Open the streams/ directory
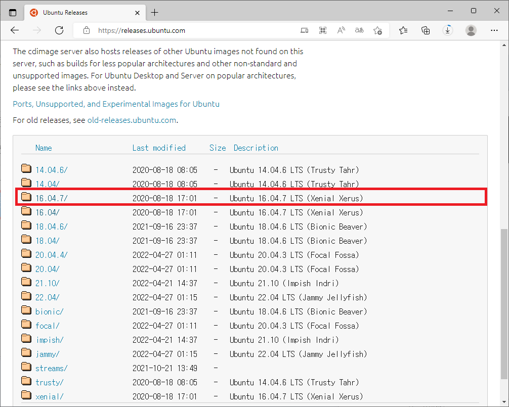 [51, 369]
